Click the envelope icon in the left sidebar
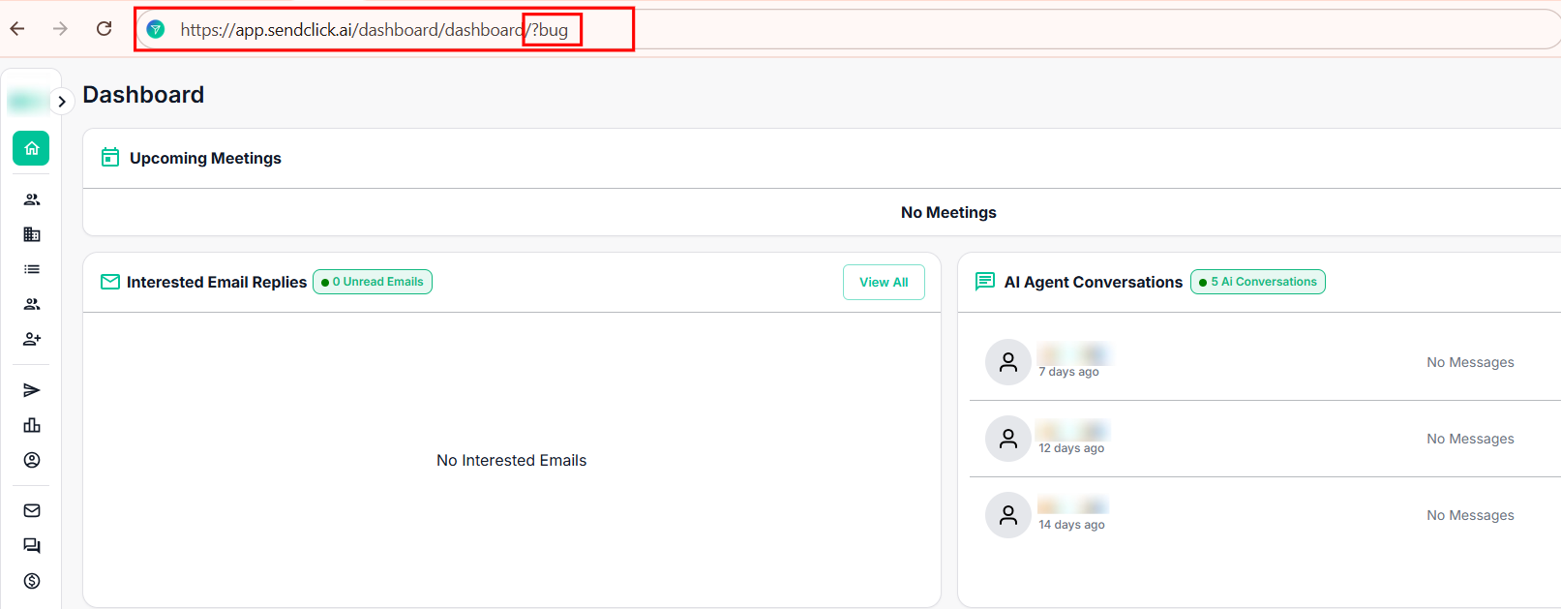Image resolution: width=1561 pixels, height=609 pixels. (32, 510)
